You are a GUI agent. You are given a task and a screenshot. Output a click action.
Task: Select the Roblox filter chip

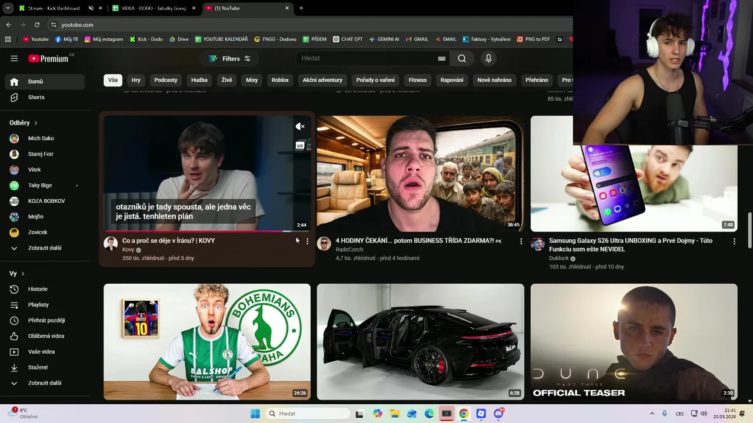pyautogui.click(x=280, y=80)
